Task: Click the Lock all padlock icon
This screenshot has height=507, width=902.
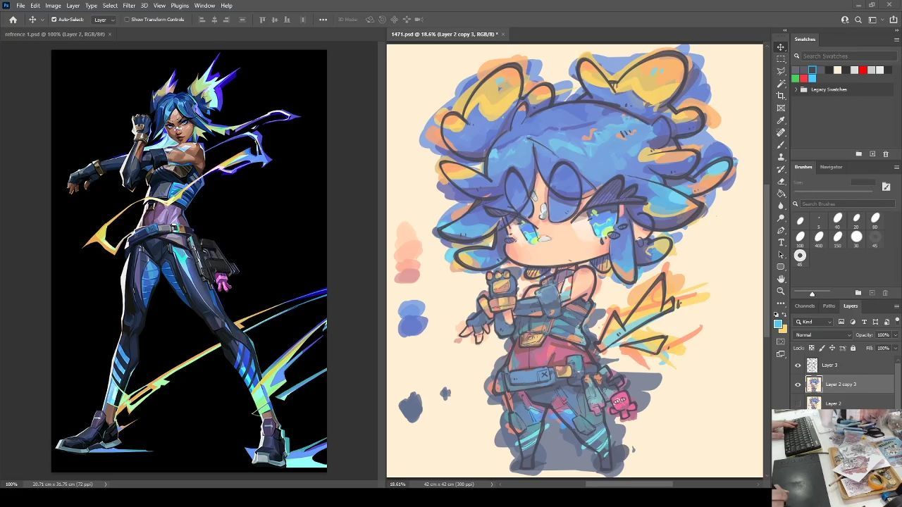Action: [x=853, y=348]
